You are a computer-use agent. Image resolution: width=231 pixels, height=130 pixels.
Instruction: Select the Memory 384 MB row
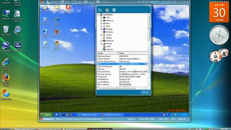click(122, 69)
